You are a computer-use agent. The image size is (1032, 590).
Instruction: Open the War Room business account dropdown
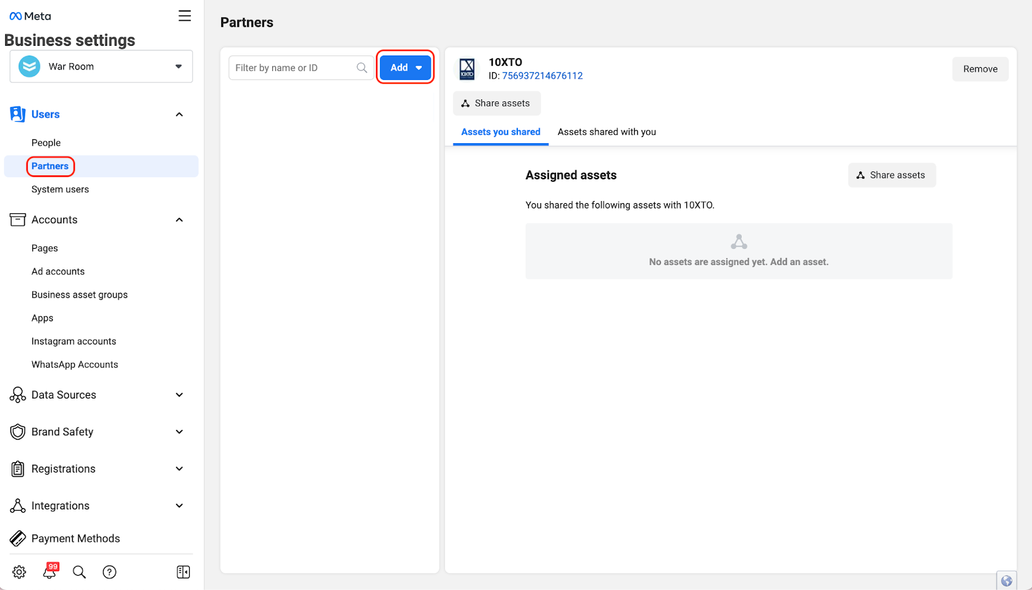(x=101, y=66)
